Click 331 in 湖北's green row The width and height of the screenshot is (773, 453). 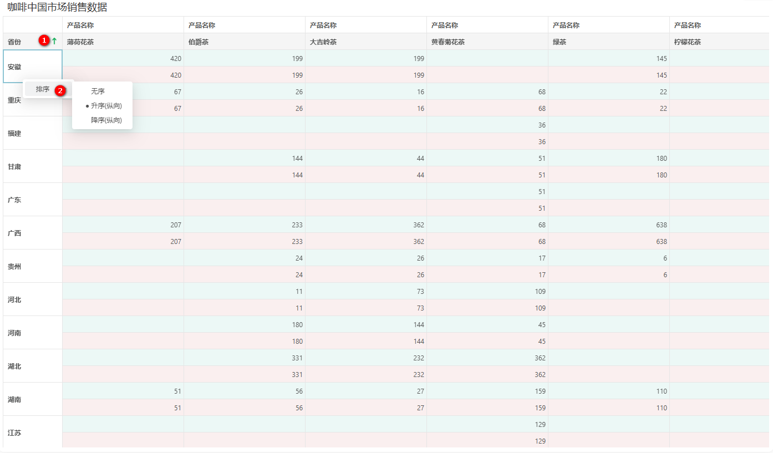coord(297,358)
